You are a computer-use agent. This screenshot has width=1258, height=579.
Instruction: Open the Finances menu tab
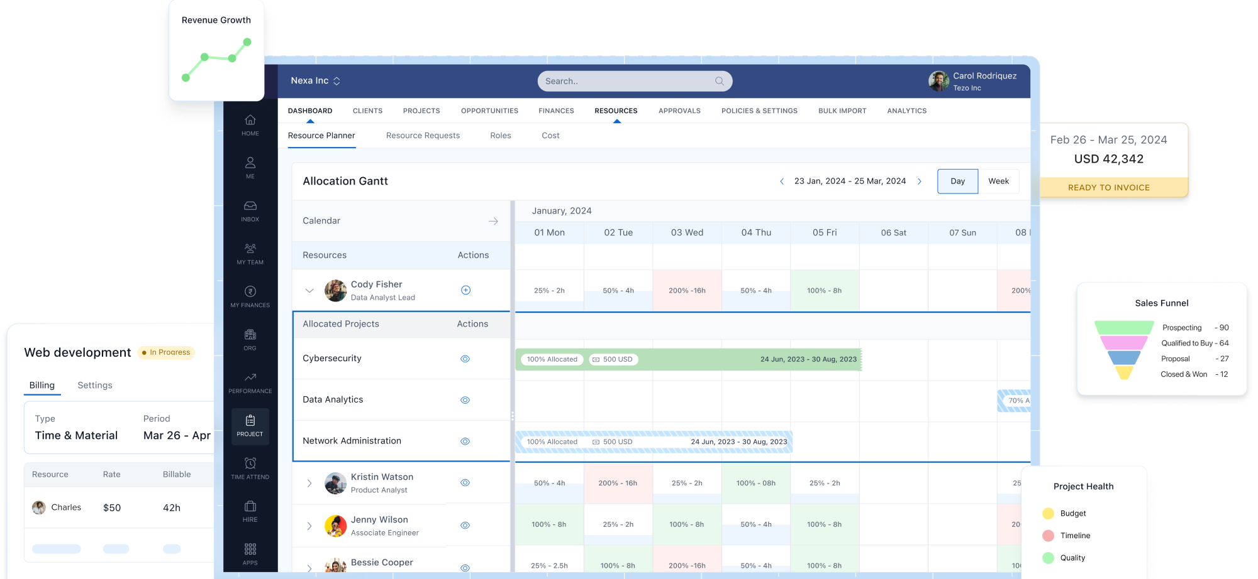pos(556,111)
